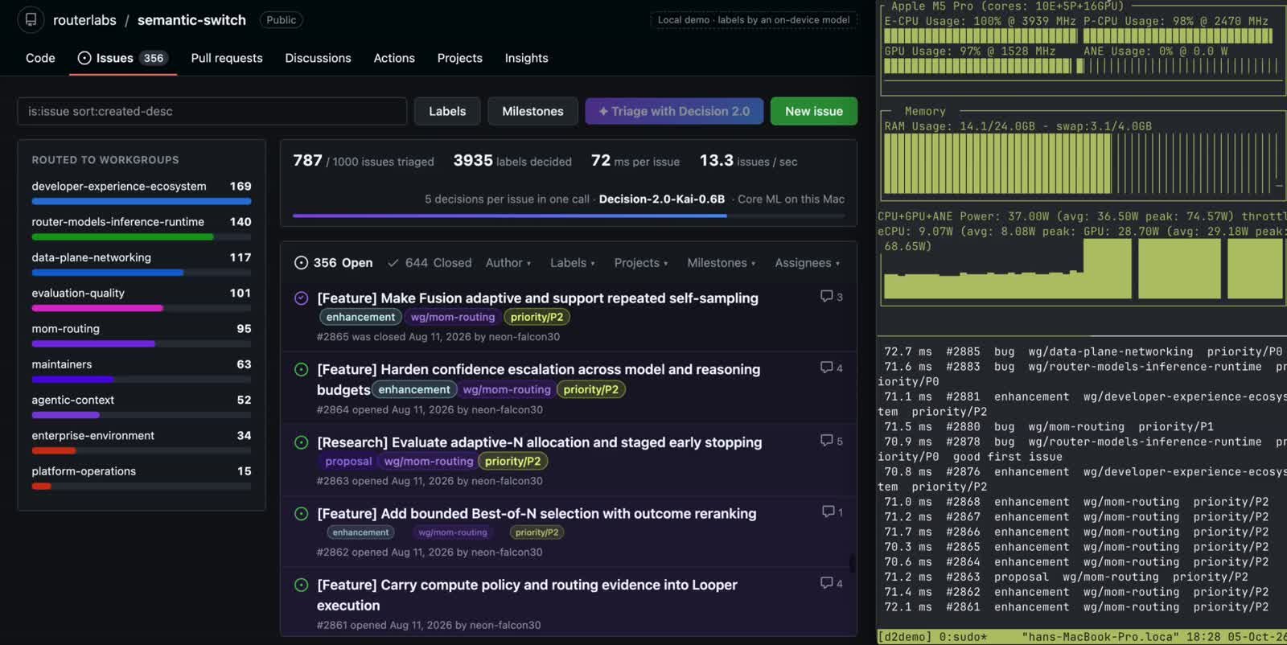Image resolution: width=1287 pixels, height=645 pixels.
Task: Expand the Milestones filter dropdown
Action: [721, 263]
